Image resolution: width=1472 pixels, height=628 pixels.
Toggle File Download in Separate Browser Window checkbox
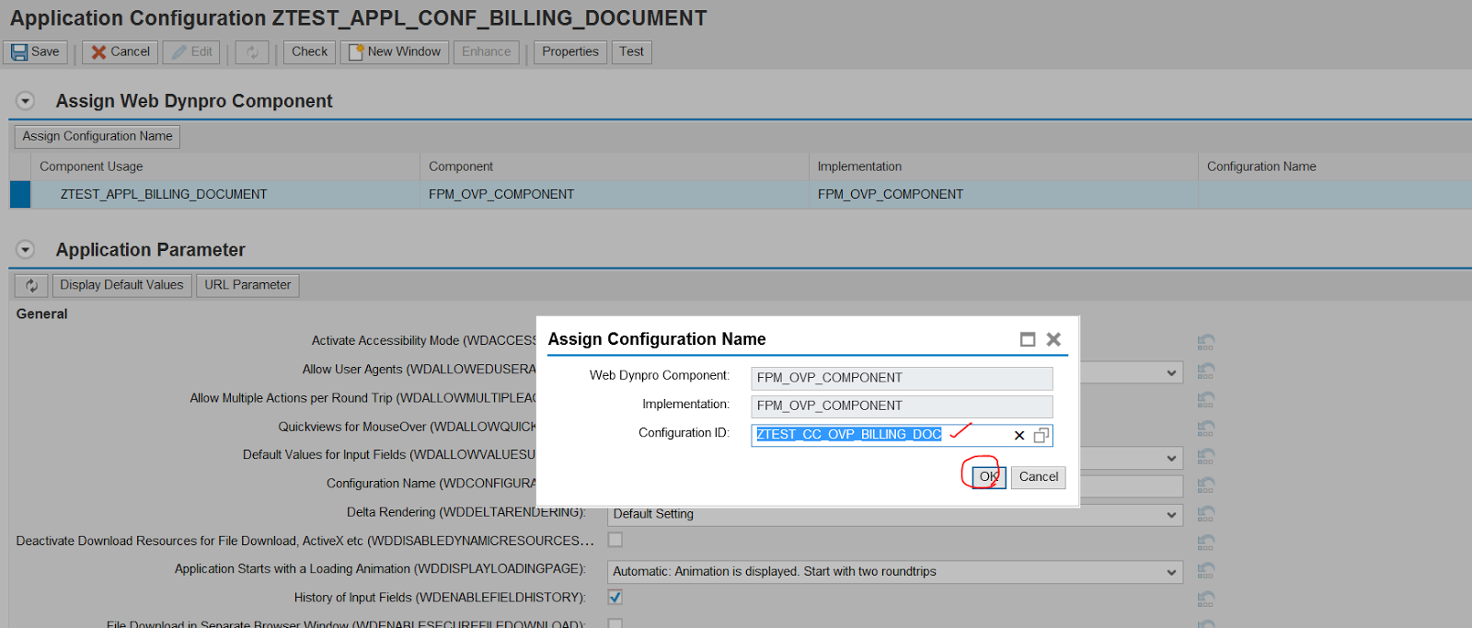coord(615,623)
